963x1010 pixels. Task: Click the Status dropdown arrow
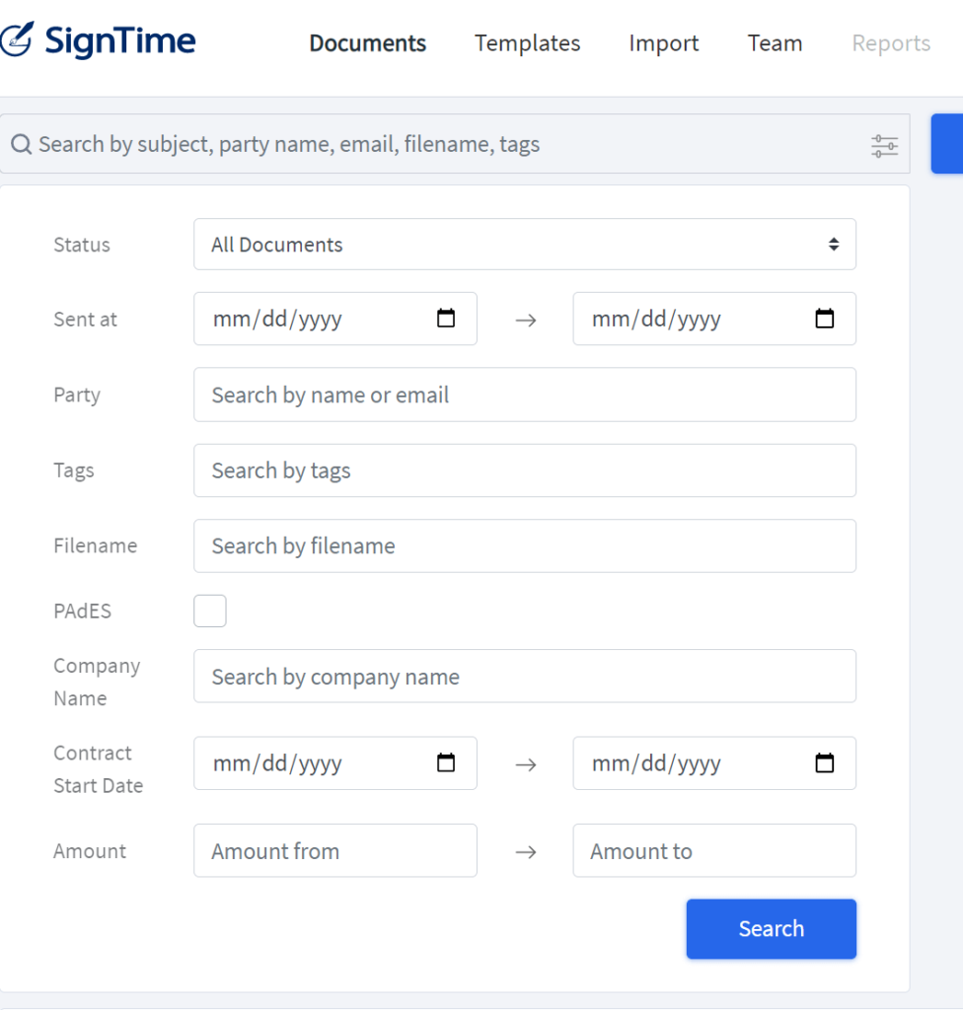pos(834,245)
